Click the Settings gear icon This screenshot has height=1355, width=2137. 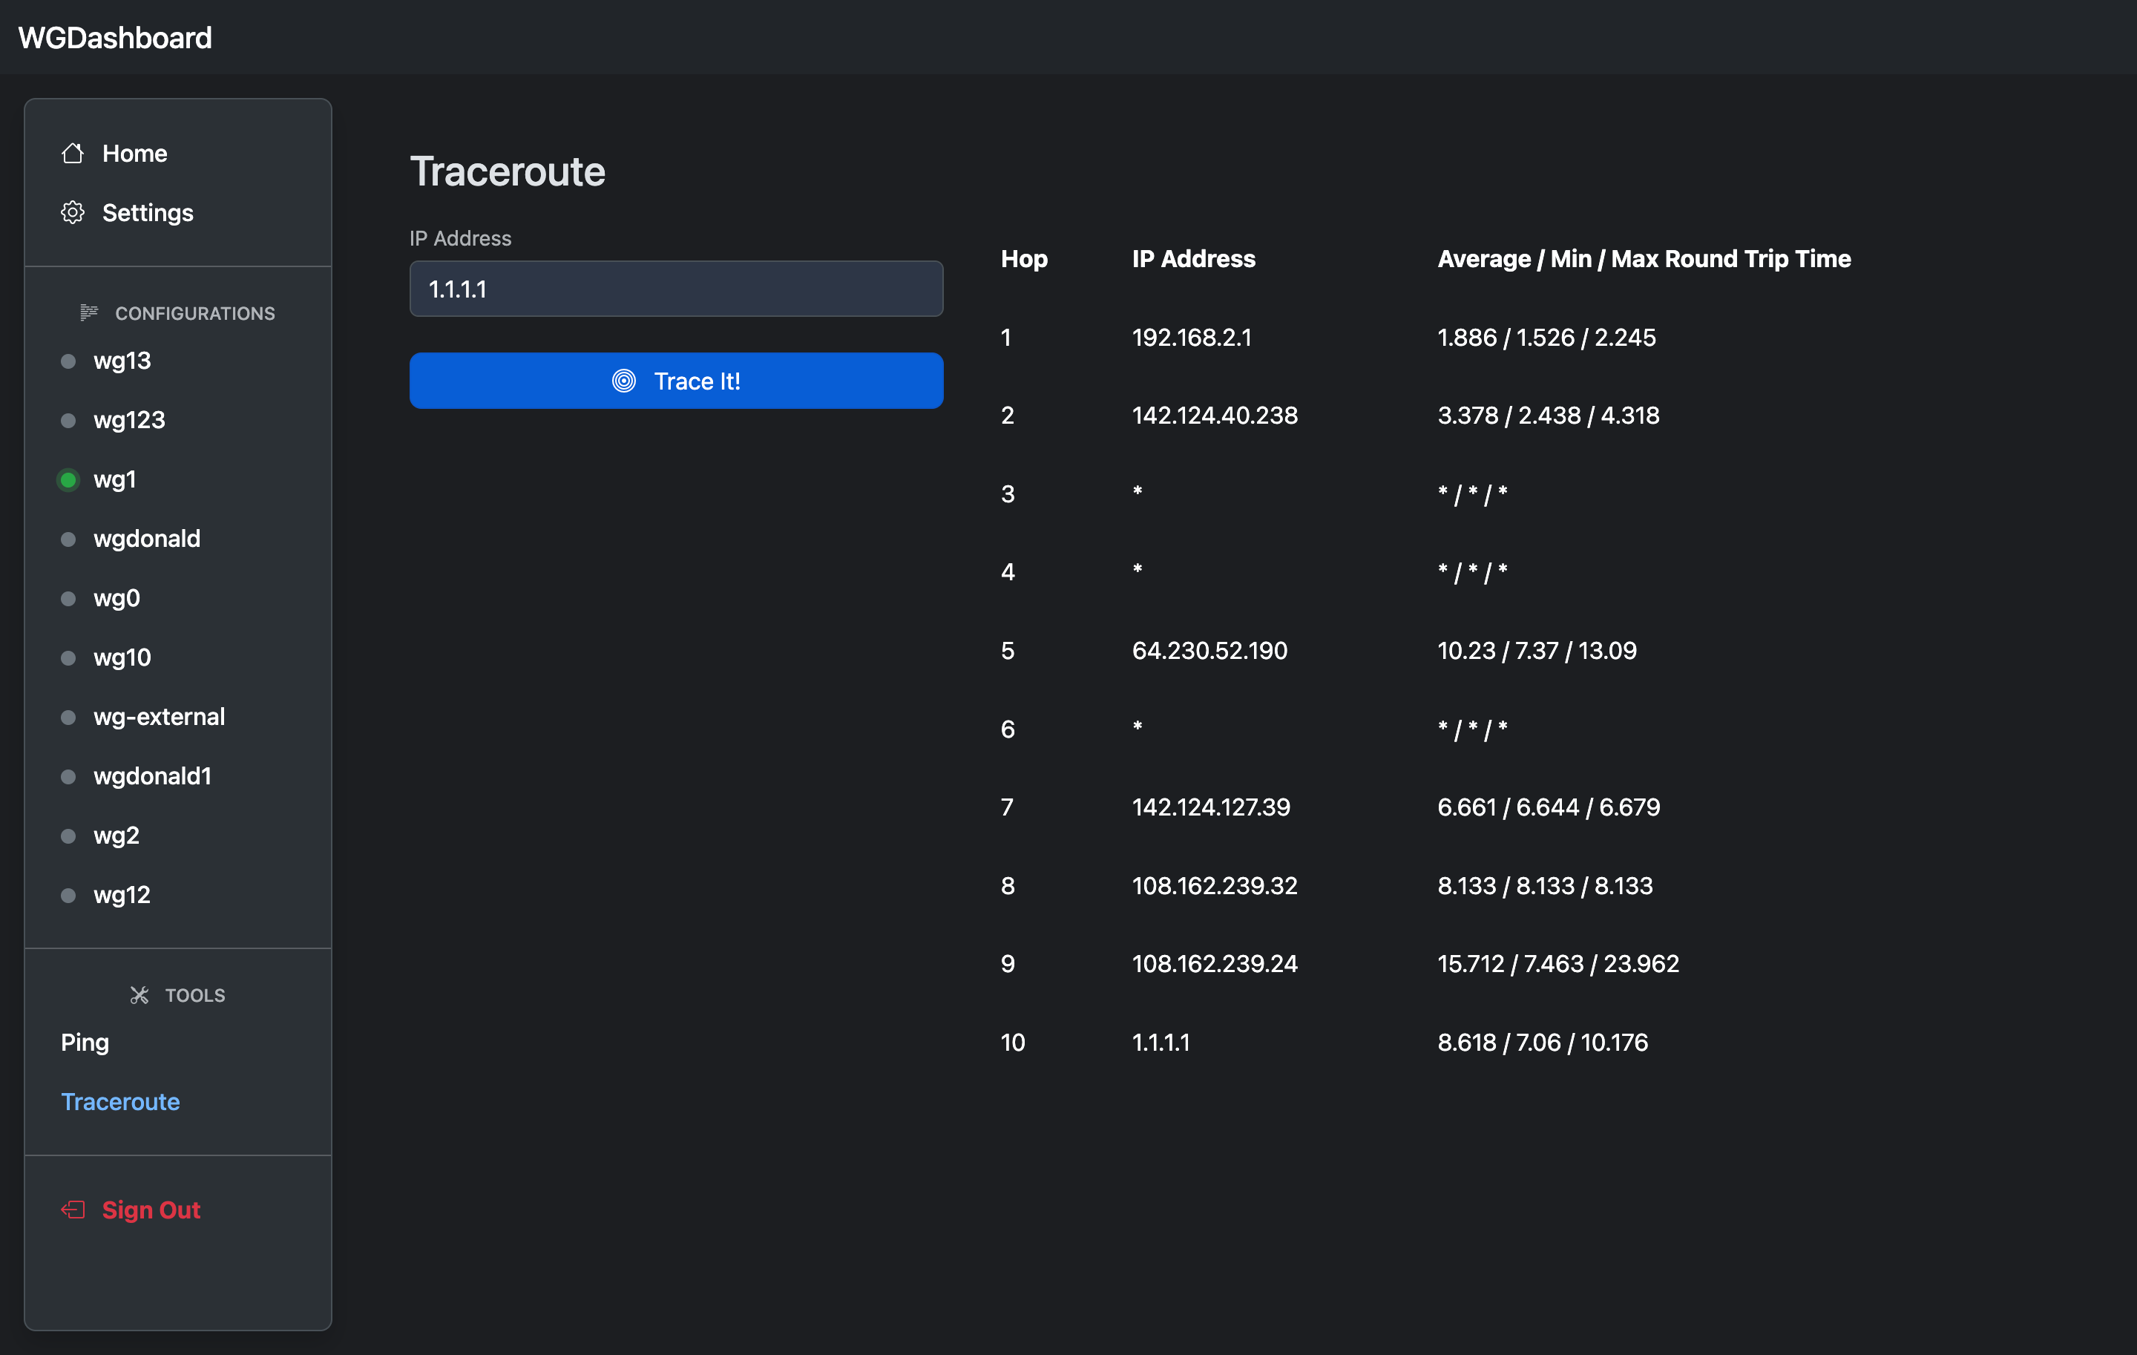pos(73,213)
